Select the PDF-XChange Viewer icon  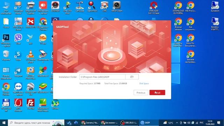18,24
